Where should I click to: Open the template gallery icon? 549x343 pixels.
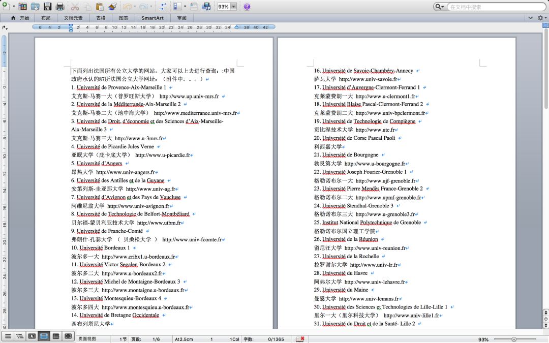coord(23,6)
